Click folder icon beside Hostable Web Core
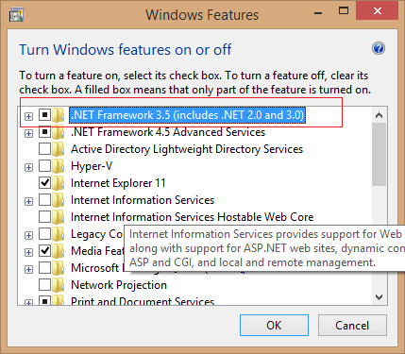 tap(58, 217)
